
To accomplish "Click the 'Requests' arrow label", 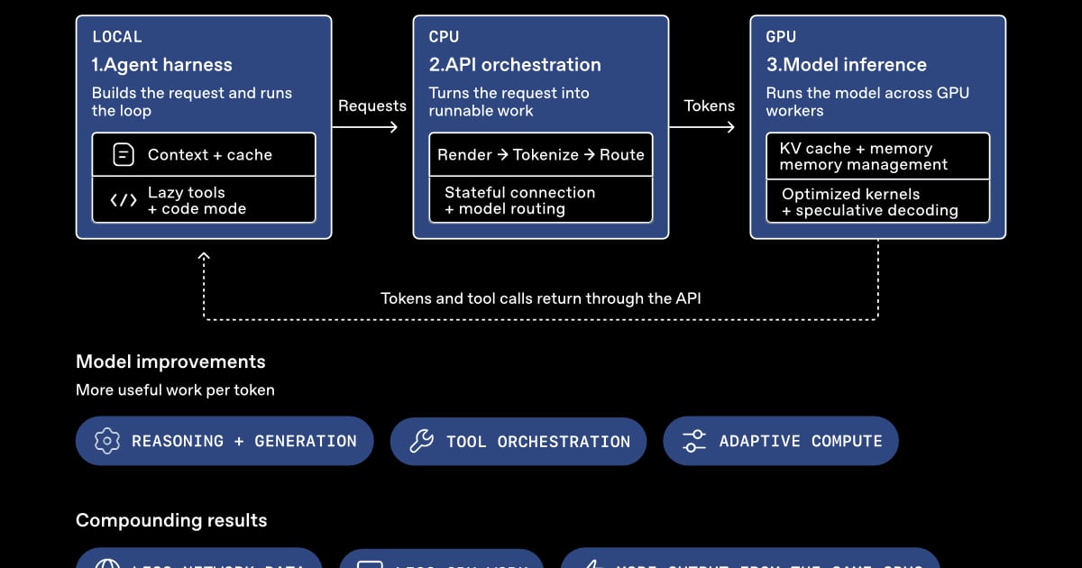I will pos(372,105).
